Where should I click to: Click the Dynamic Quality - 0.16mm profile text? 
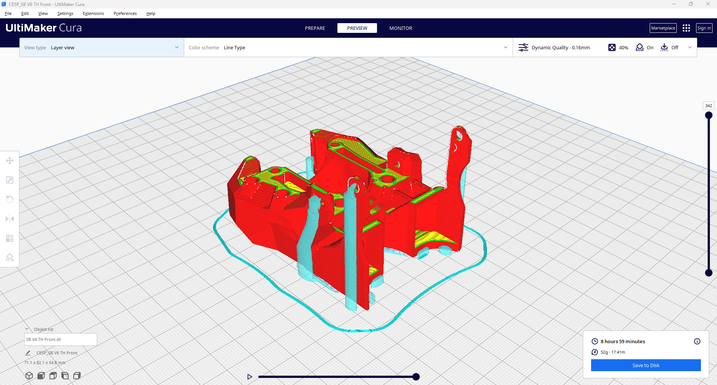(561, 47)
